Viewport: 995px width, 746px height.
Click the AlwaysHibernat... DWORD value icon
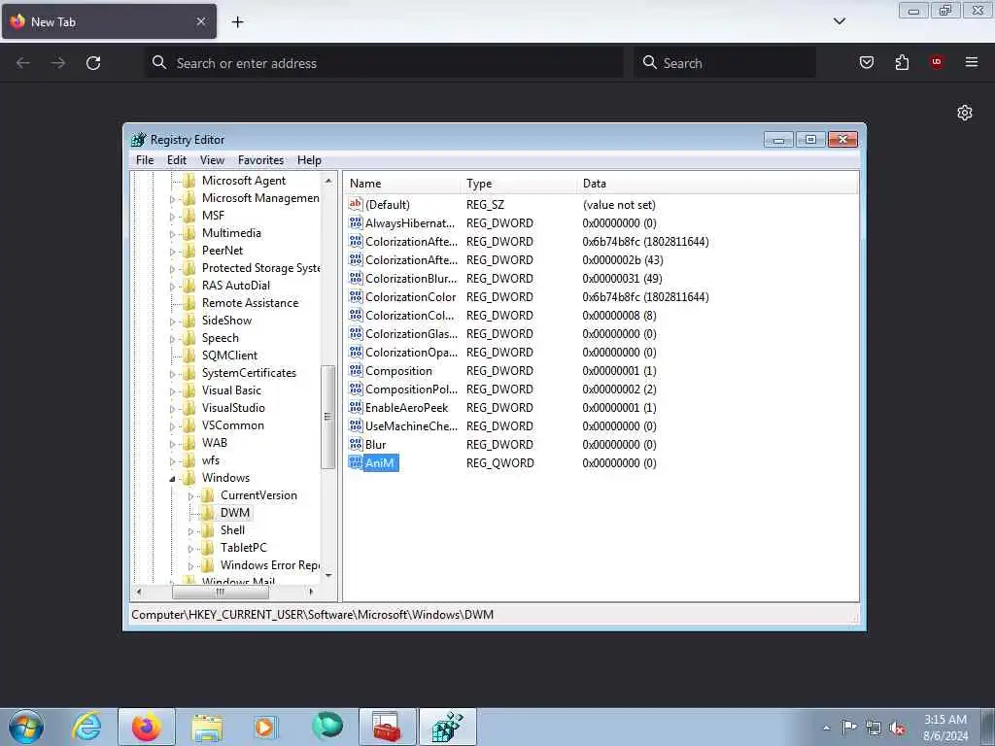[x=356, y=222]
